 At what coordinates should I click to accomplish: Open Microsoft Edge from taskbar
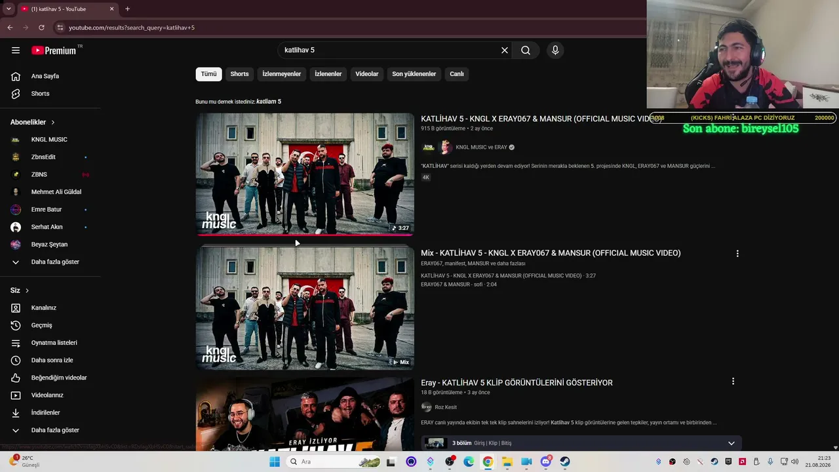[x=469, y=462]
